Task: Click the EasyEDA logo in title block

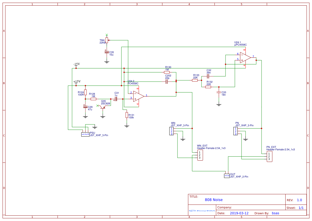Action: 202,211
